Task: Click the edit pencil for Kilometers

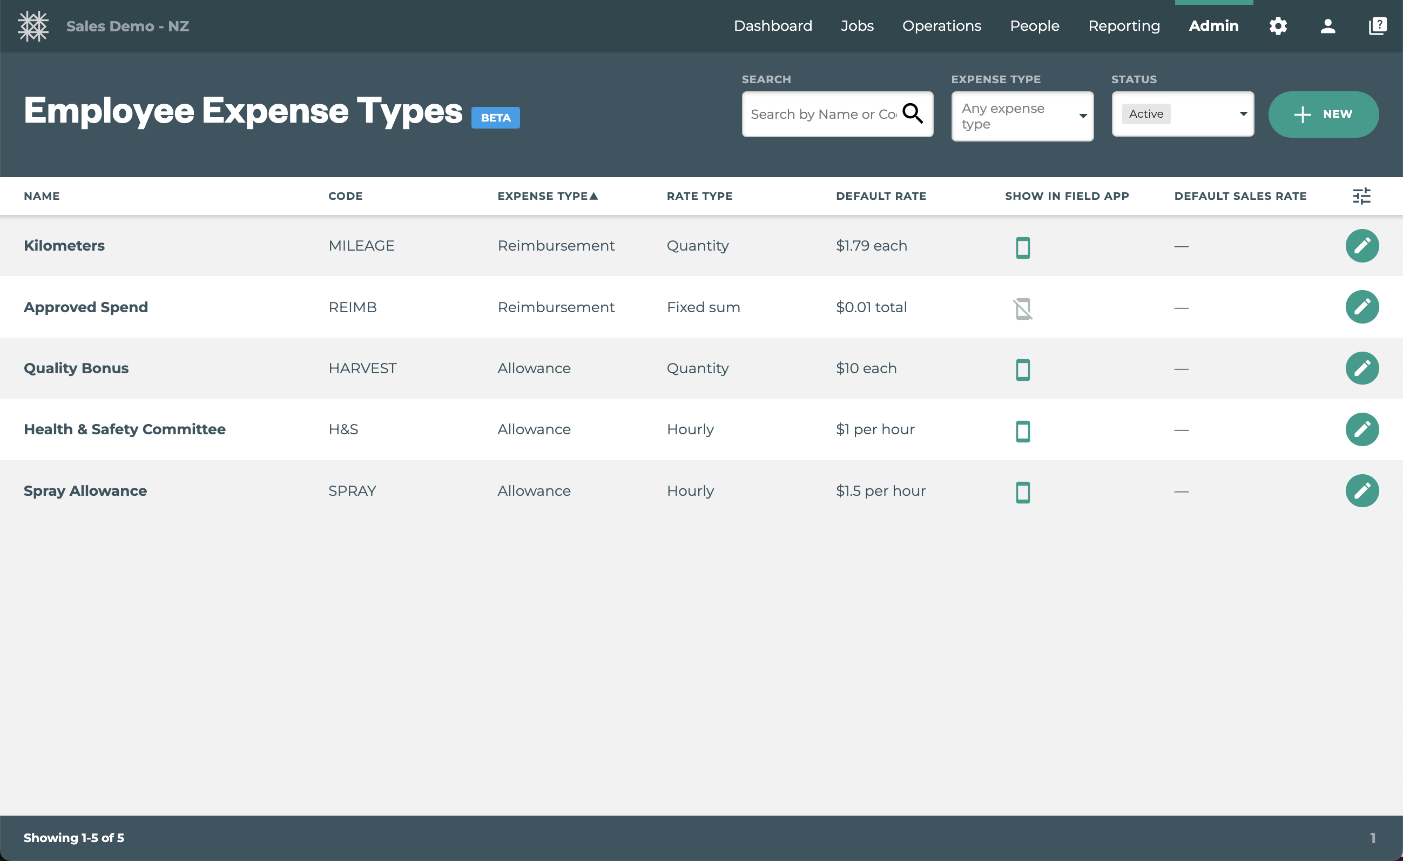Action: 1361,246
